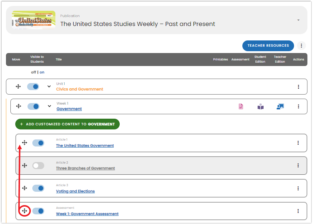Turn off visibility for Week 1 Government Assessment
This screenshot has height=224, width=313.
38,211
